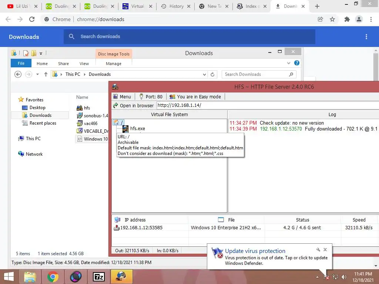Select the root '/' node in Virtual File System
Viewport: 379px width, 284px height.
[x=118, y=122]
